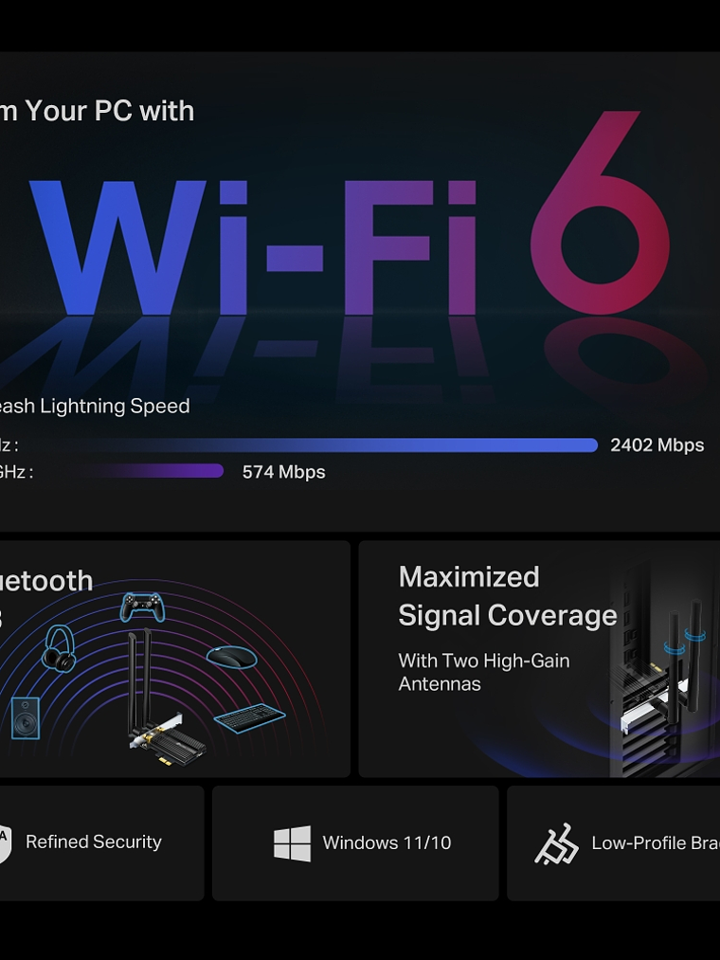
Task: Select the Refined Security label
Action: [x=94, y=842]
